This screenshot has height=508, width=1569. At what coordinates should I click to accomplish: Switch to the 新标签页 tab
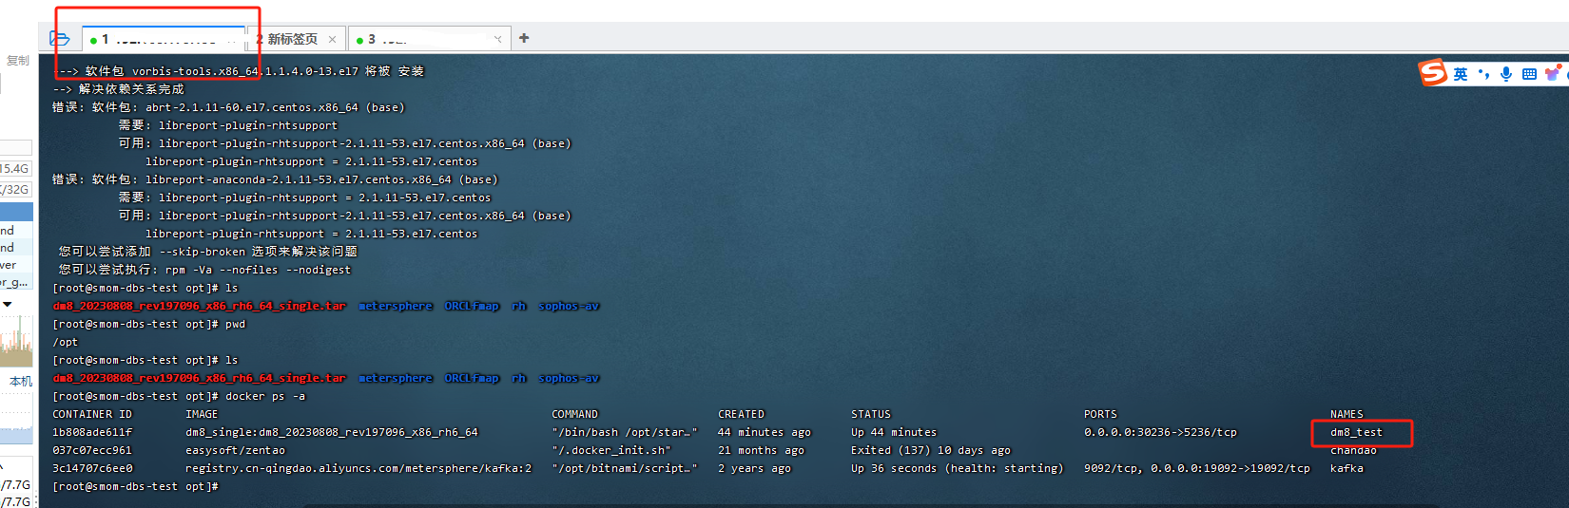coord(292,39)
